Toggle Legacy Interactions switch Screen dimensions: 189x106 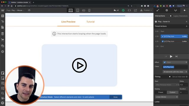[x=171, y=16]
